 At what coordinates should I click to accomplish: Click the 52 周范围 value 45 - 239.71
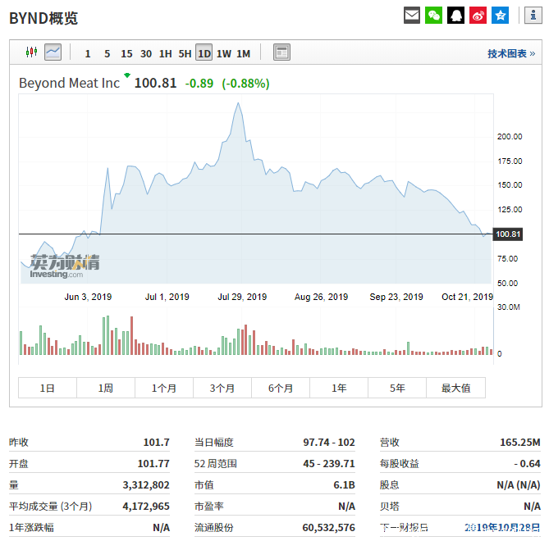pyautogui.click(x=329, y=464)
